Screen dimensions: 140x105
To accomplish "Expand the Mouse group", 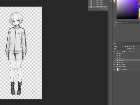I will [x=116, y=58].
